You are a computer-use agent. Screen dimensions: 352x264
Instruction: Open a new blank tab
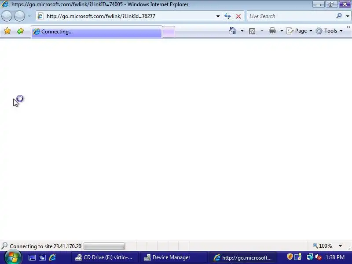tap(169, 32)
